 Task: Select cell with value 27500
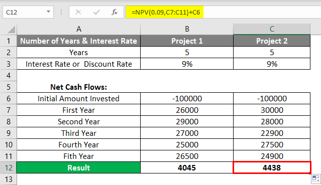(x=272, y=145)
